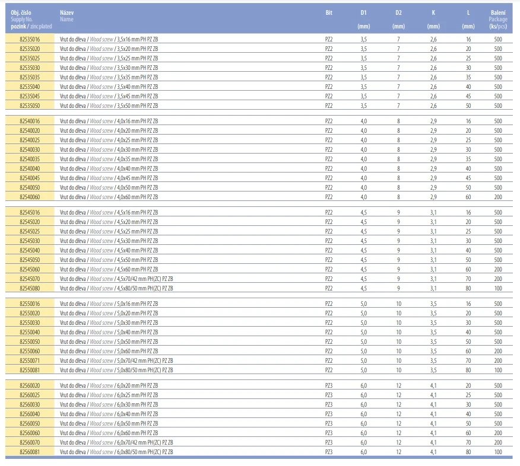520x466 pixels.
Task: Click the "D2" column header
Action: (398, 12)
